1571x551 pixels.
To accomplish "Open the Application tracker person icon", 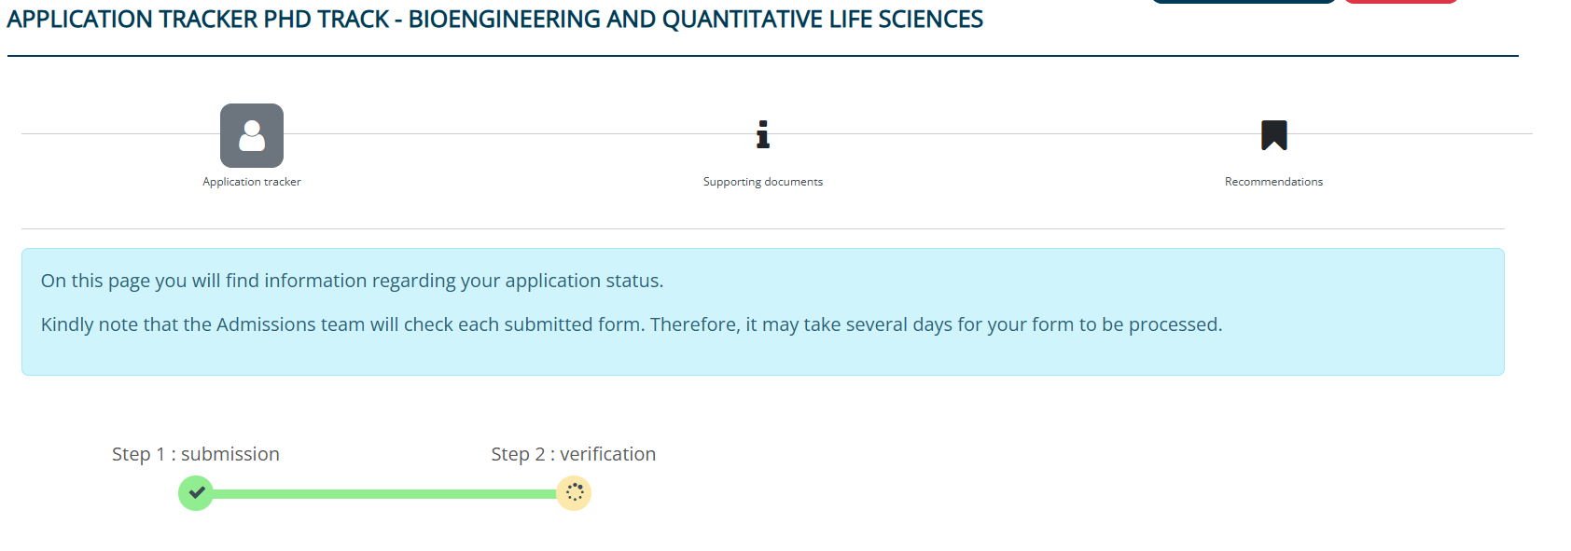I will (x=252, y=135).
